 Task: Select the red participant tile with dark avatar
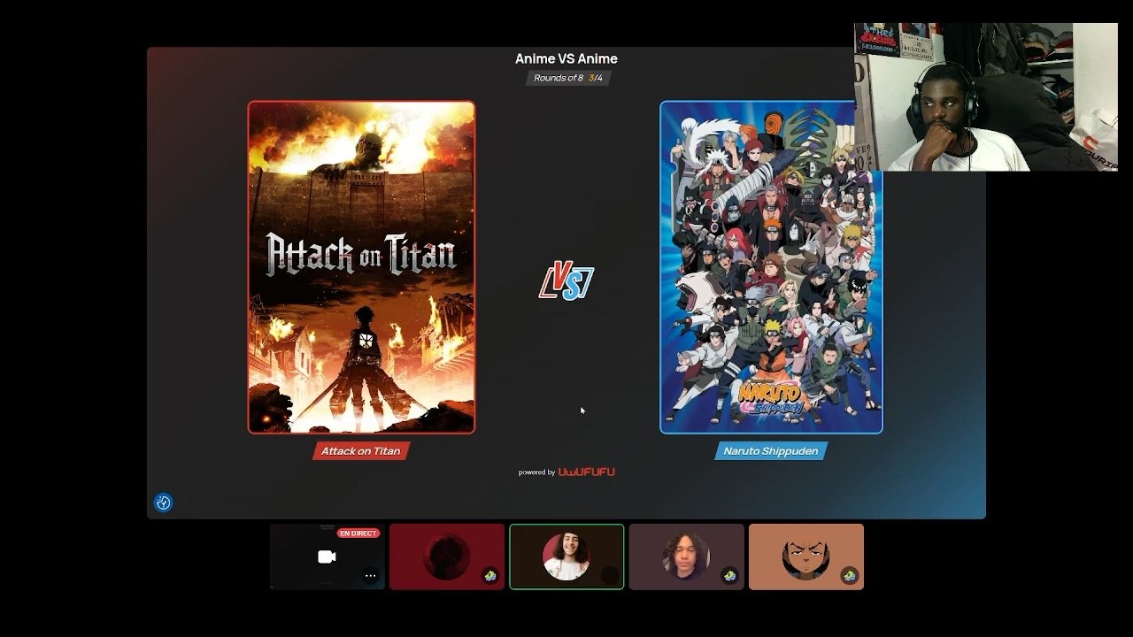point(447,556)
